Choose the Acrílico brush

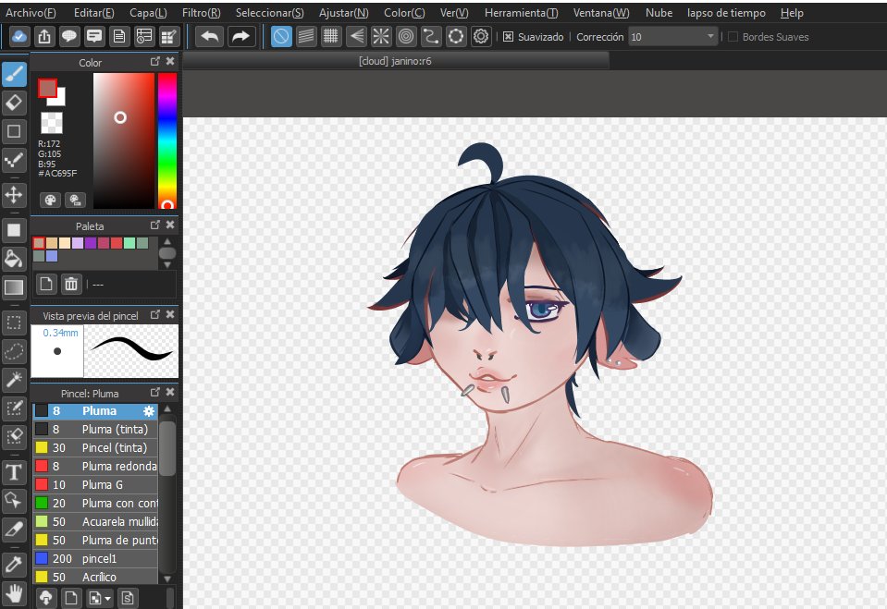click(95, 577)
